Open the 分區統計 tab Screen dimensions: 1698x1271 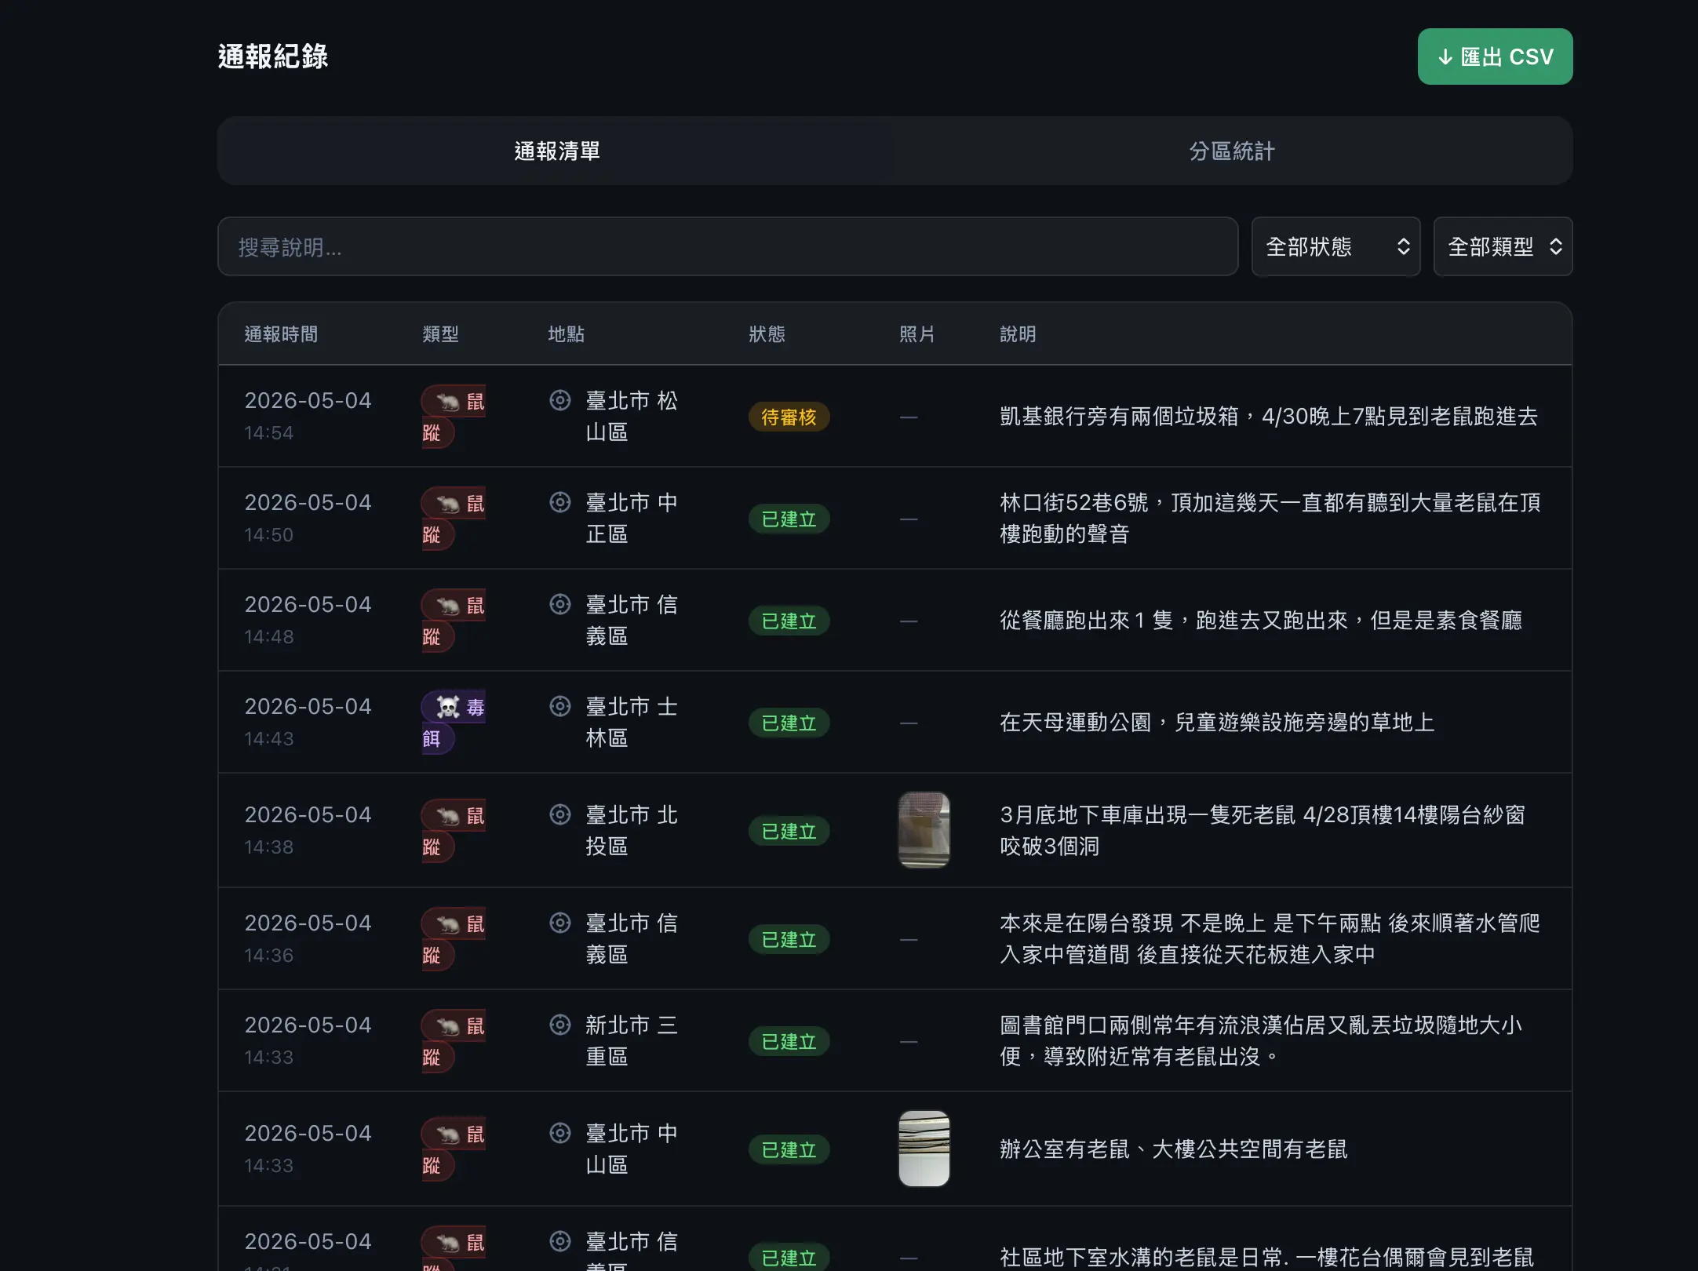coord(1232,151)
